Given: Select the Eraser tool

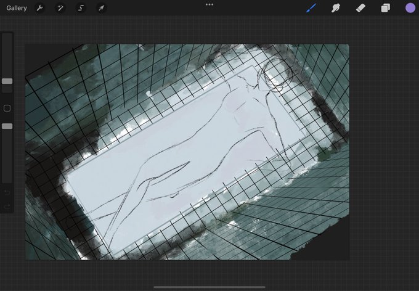Looking at the screenshot, I should click(360, 8).
